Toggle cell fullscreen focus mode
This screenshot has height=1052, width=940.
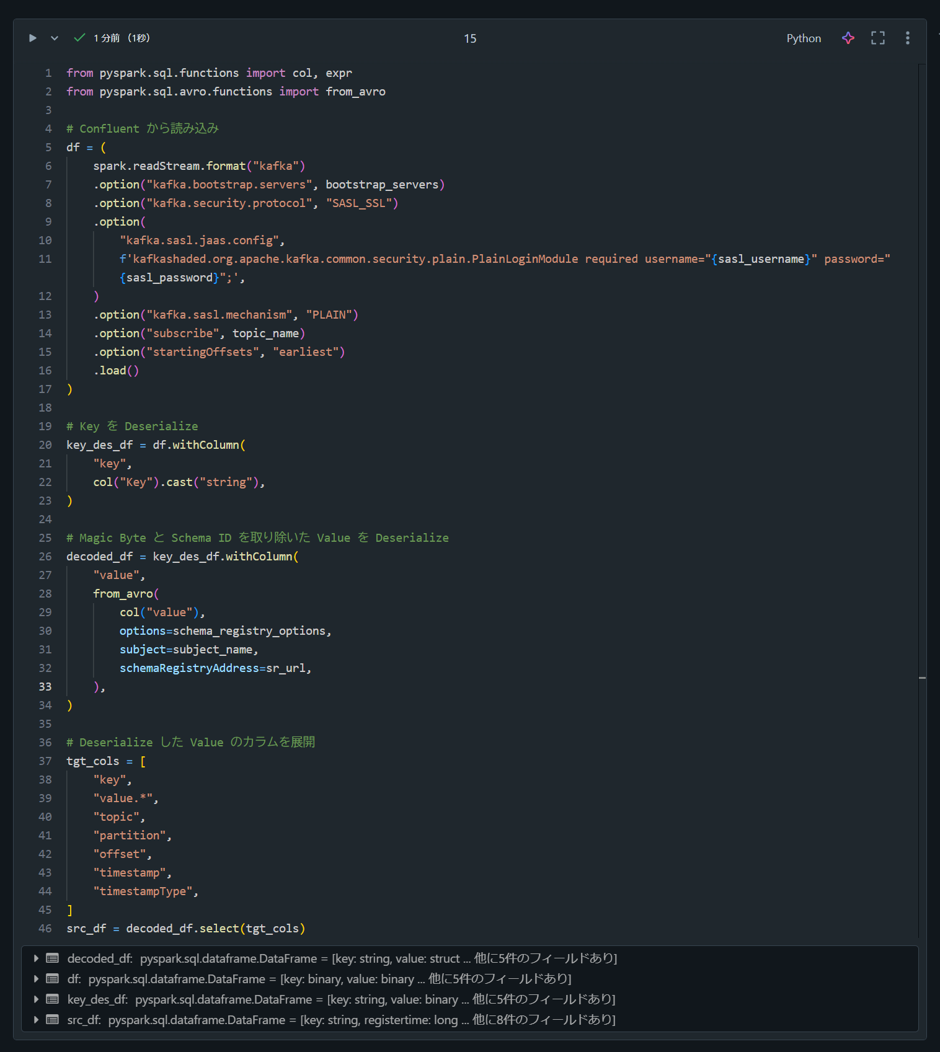pos(878,38)
